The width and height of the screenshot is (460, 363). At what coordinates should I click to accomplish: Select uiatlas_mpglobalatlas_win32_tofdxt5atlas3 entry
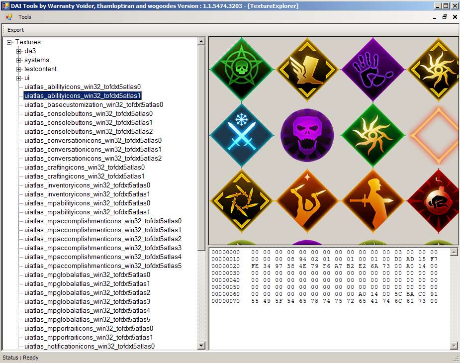[87, 301]
